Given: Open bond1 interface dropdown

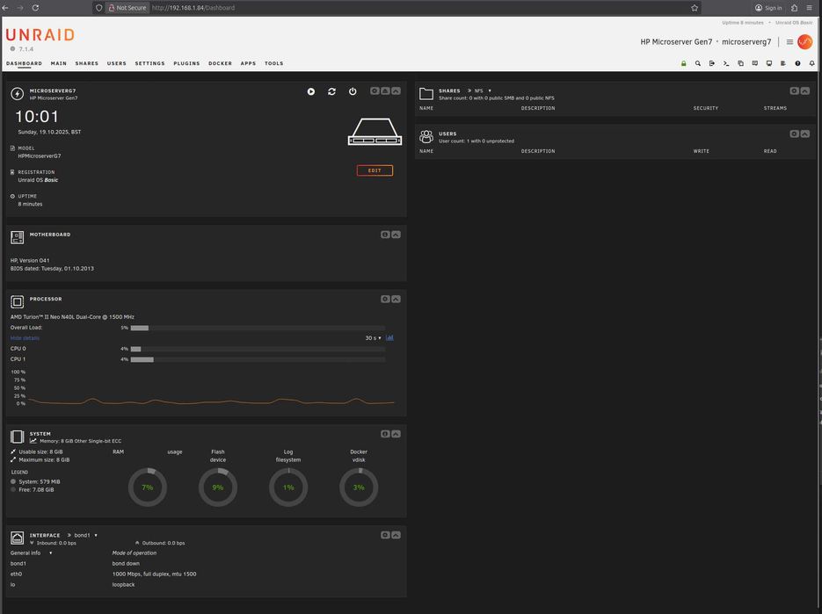Looking at the screenshot, I should tap(85, 536).
